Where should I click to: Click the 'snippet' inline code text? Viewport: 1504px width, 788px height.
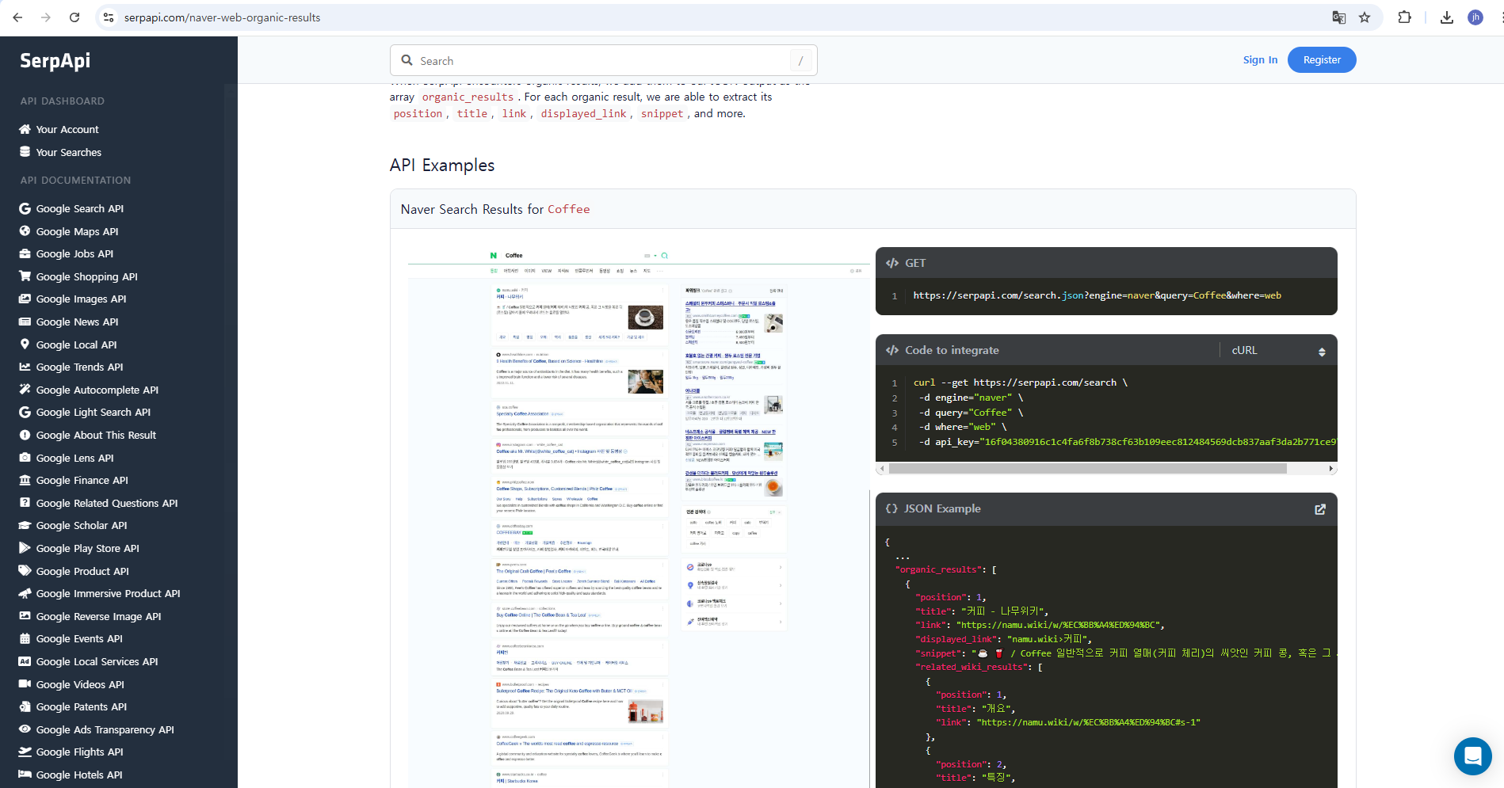tap(662, 113)
